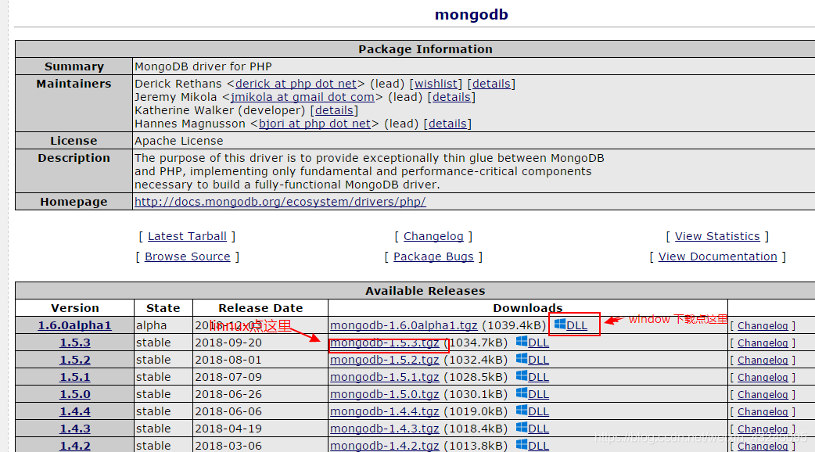Click Windows icon in 1.5.1 row
The image size is (815, 452).
tap(522, 375)
